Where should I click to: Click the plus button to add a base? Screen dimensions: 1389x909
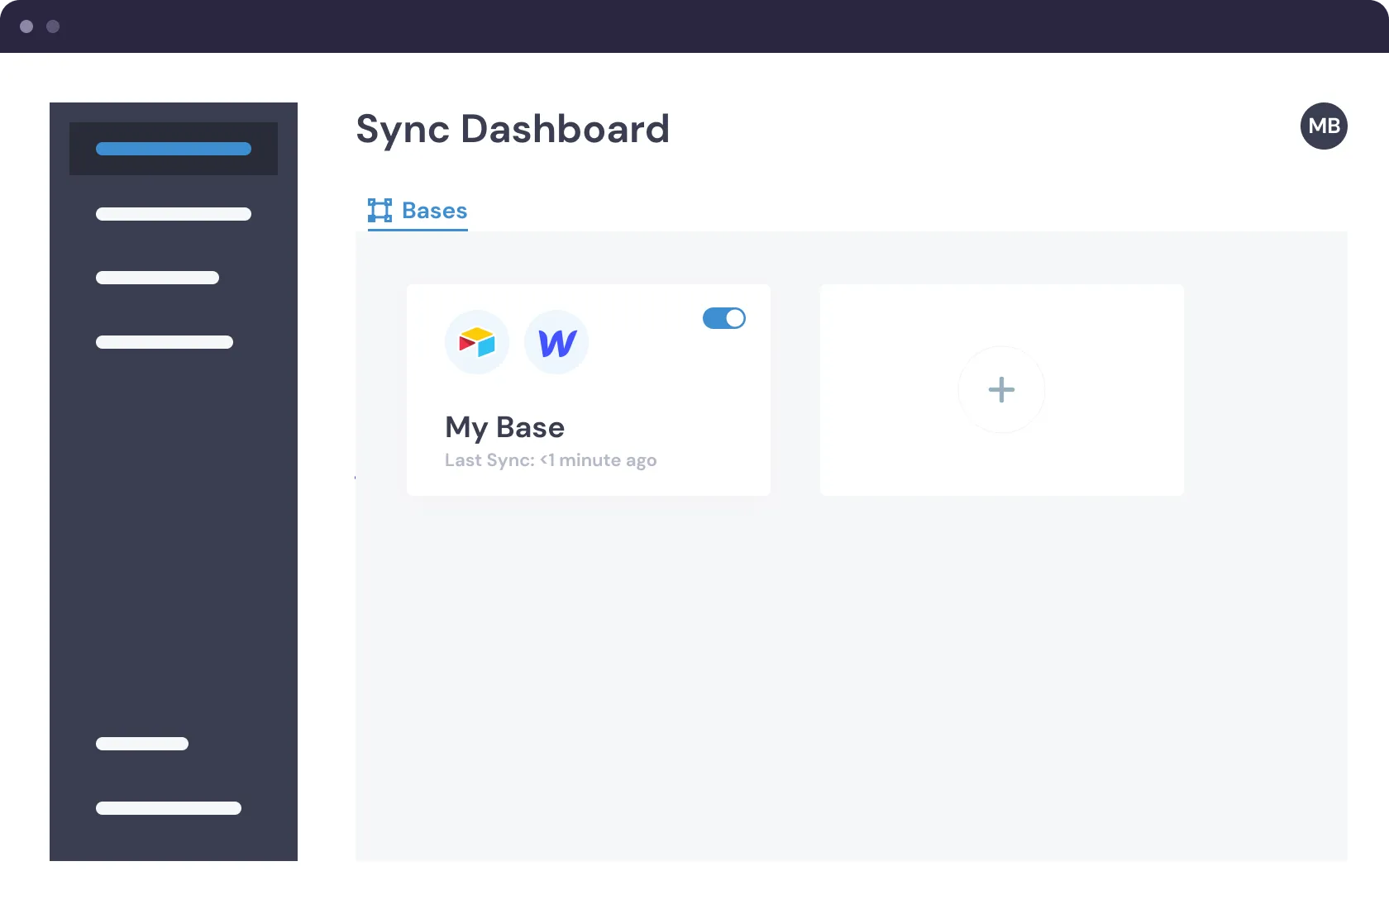point(1001,389)
